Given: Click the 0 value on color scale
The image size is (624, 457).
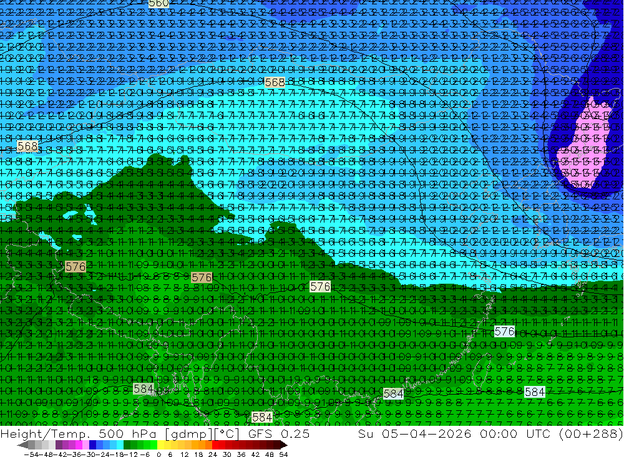Looking at the screenshot, I should [159, 455].
